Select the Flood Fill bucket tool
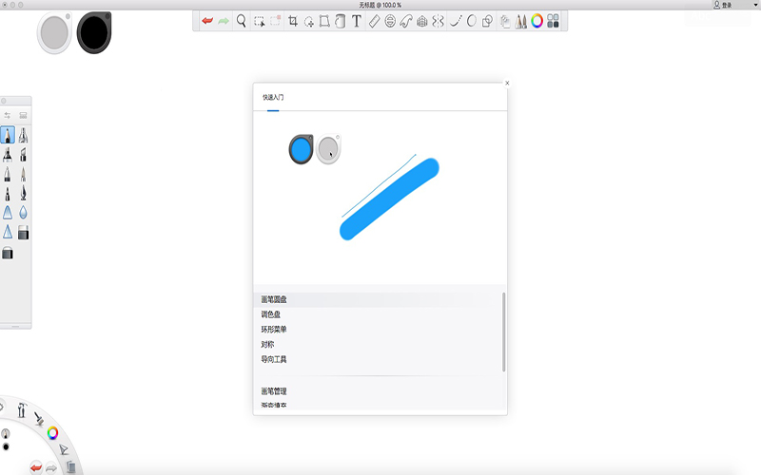Screen dimensions: 761x475 [x=341, y=21]
